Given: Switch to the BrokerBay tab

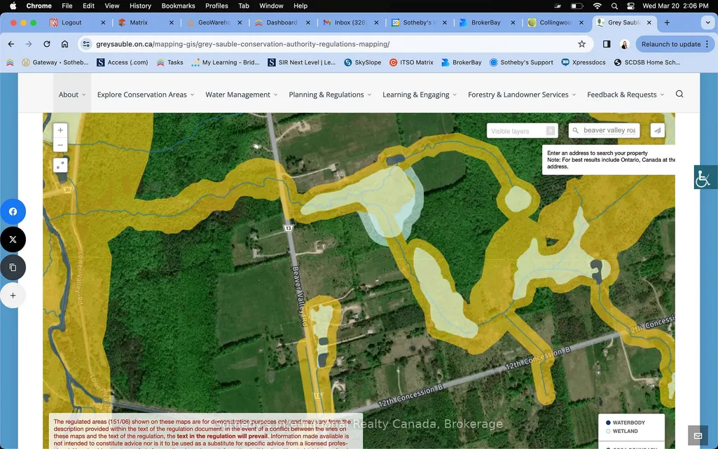Looking at the screenshot, I should (x=486, y=22).
